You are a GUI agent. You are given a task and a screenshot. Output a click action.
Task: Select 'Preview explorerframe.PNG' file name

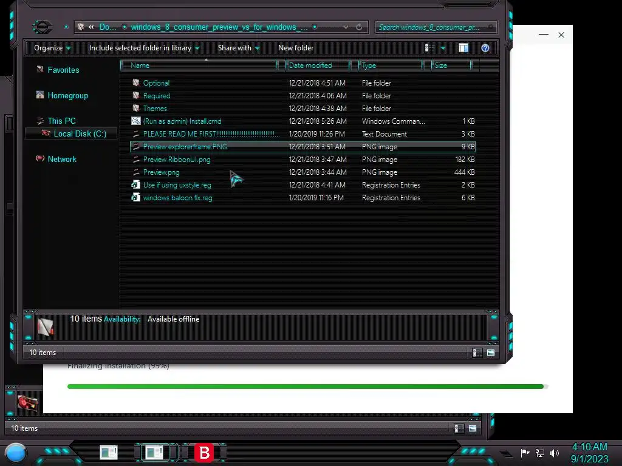pos(185,147)
